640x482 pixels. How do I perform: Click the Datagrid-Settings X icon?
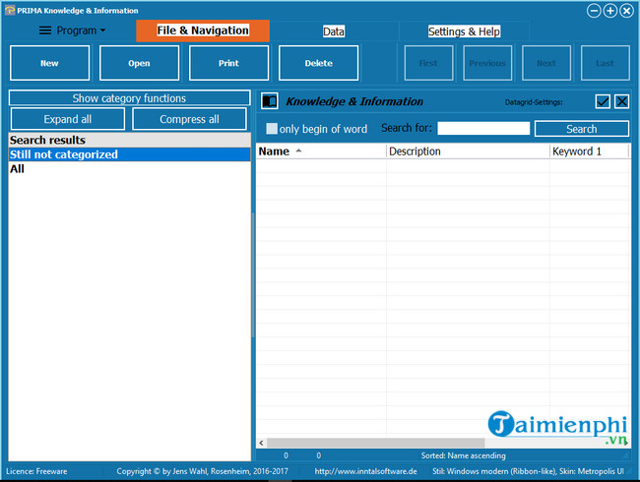621,101
